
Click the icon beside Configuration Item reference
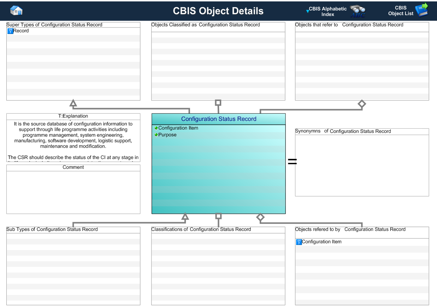pos(299,242)
